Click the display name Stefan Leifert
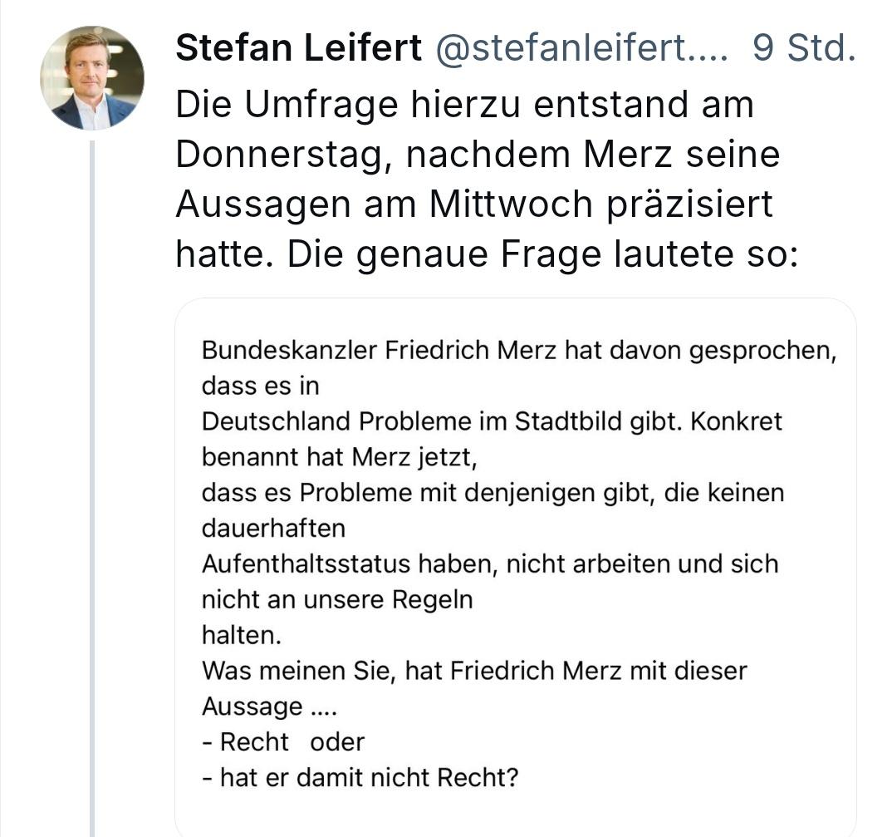The height and width of the screenshot is (837, 892). coord(299,50)
